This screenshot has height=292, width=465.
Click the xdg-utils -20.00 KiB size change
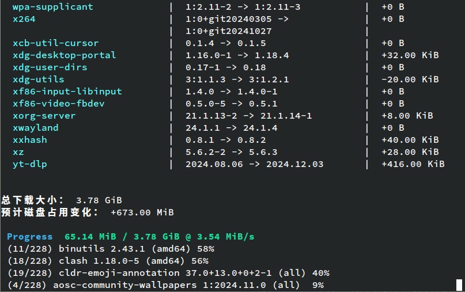pos(410,79)
